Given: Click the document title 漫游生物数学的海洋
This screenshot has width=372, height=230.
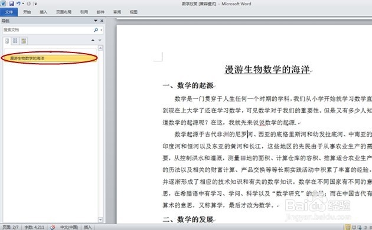Looking at the screenshot, I should click(x=267, y=70).
